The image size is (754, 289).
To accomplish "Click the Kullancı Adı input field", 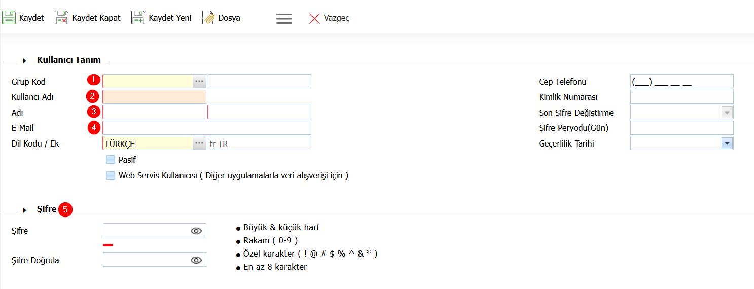I will coord(155,97).
